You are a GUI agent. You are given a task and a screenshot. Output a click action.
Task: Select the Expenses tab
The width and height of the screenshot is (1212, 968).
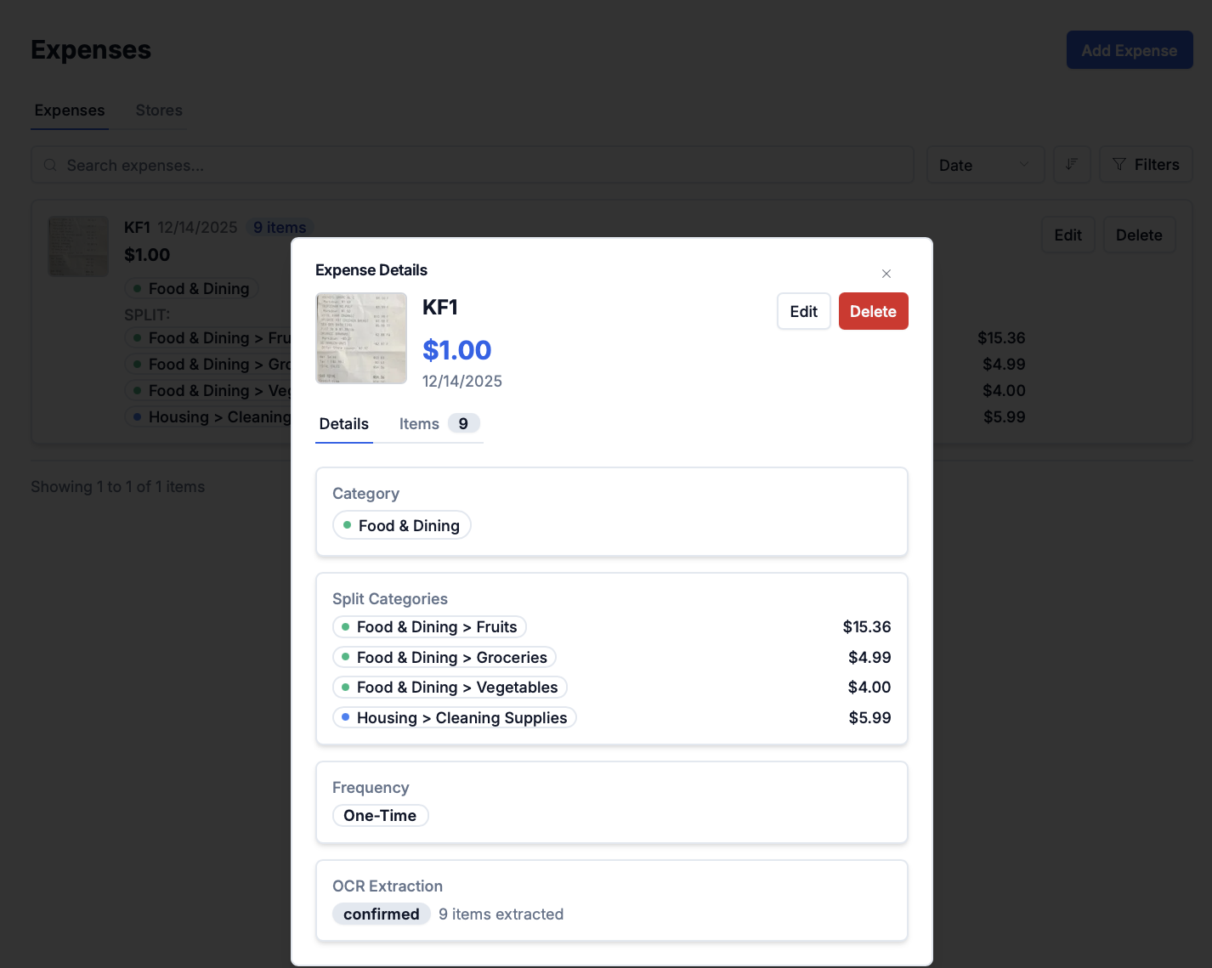click(x=70, y=110)
